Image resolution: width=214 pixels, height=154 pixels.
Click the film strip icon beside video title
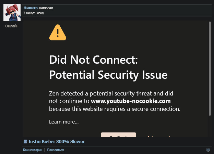pos(25,141)
